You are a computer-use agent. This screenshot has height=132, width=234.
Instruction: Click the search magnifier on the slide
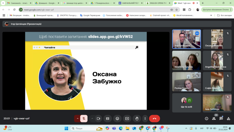coord(137,48)
